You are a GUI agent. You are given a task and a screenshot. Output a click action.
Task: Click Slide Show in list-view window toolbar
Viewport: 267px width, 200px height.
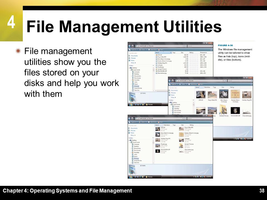tap(153, 50)
